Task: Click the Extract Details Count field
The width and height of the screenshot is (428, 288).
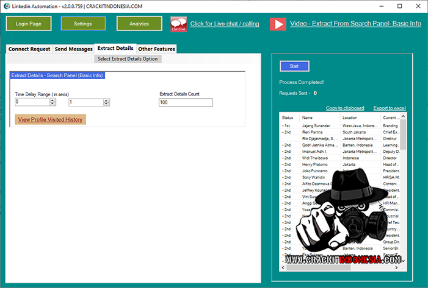Action: tap(185, 102)
